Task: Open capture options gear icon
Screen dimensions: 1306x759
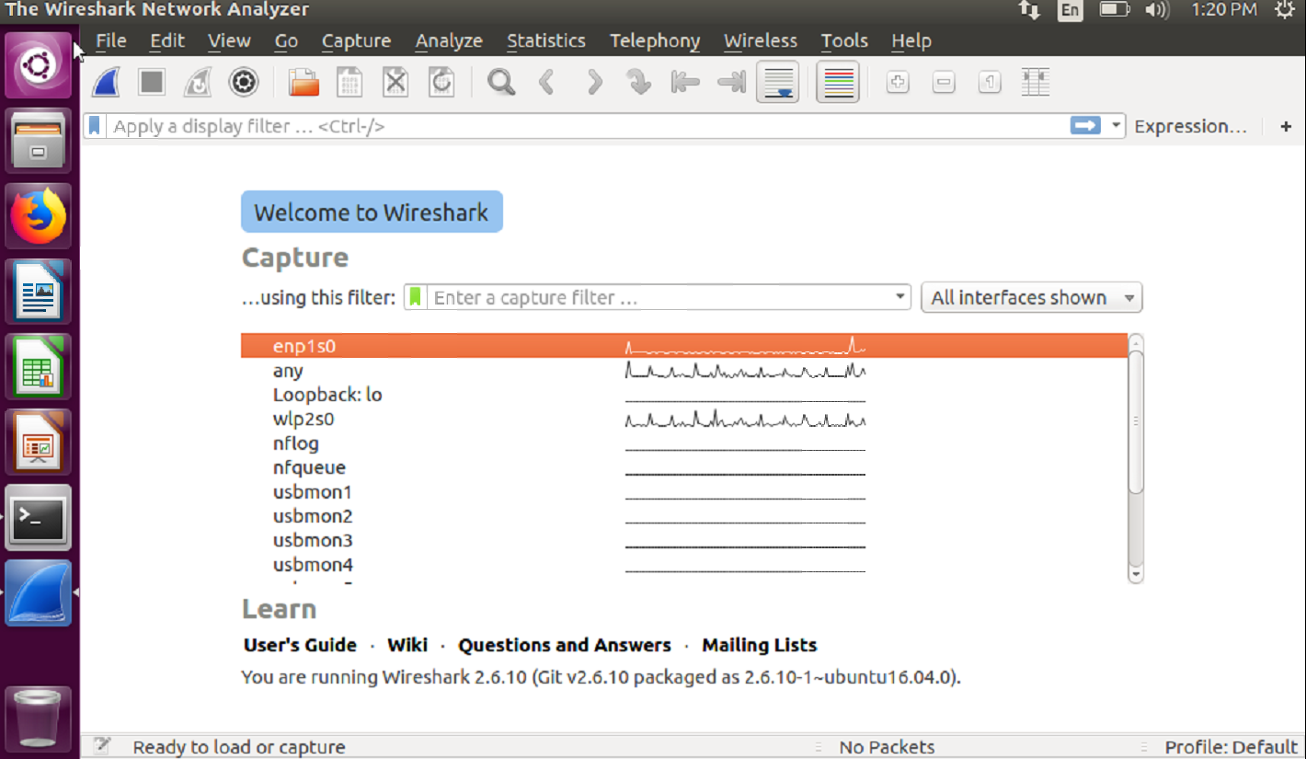Action: pos(244,83)
